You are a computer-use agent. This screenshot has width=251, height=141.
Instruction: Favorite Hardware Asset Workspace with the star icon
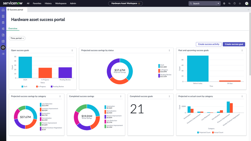139,3
